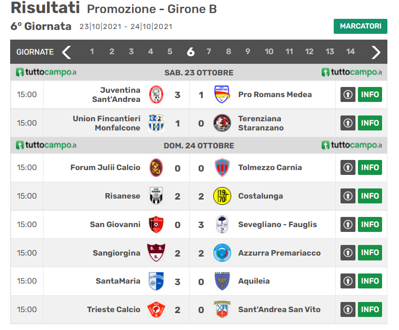Open INFO for Union Fincantieri Monfalcone match
This screenshot has height=330, width=399.
tap(370, 123)
